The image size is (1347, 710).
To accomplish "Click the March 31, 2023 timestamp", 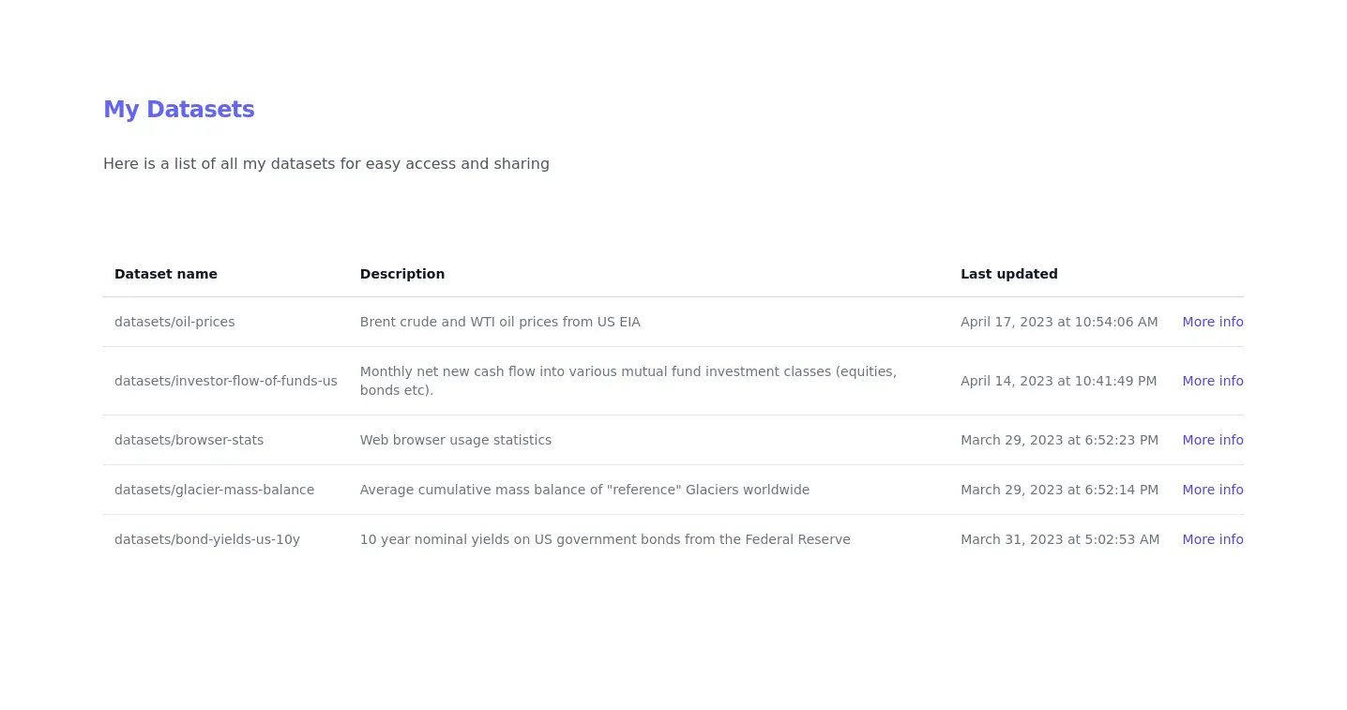I will [1060, 539].
